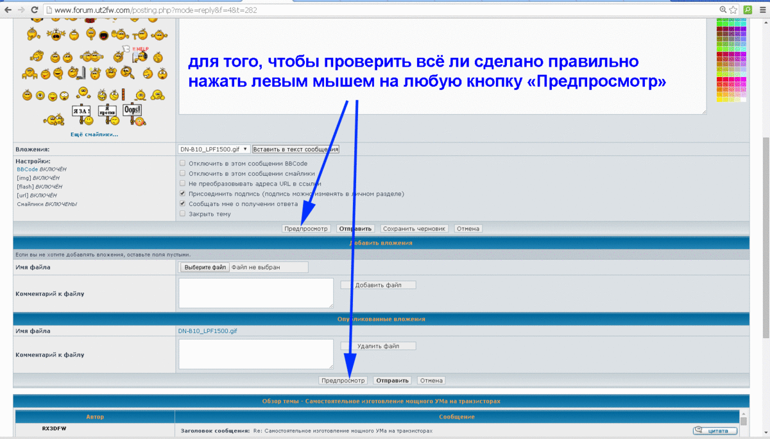
Task: Enable "Отключить в этом сообщении BBCode" checkbox
Action: point(183,163)
